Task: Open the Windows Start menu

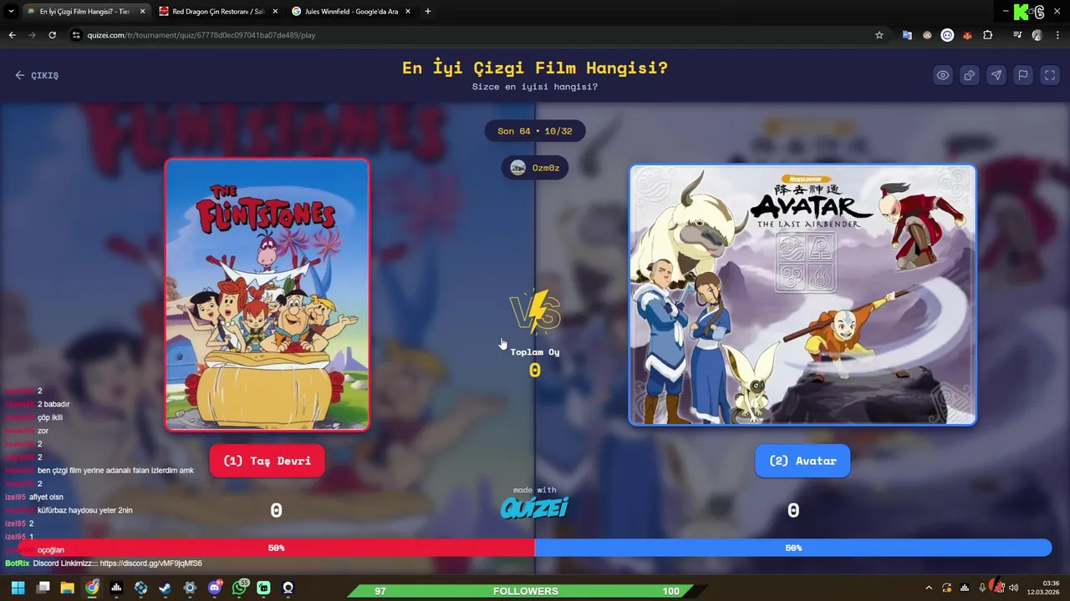Action: 18,588
